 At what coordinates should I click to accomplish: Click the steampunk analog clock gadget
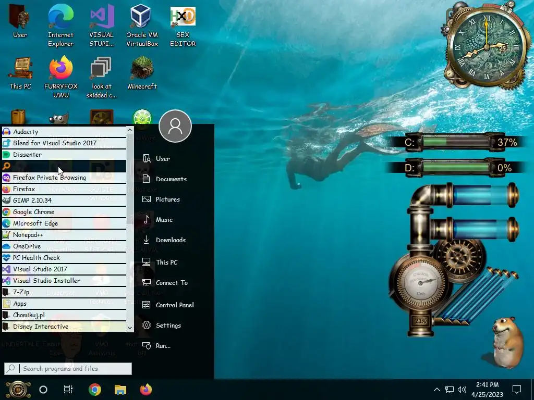(487, 47)
